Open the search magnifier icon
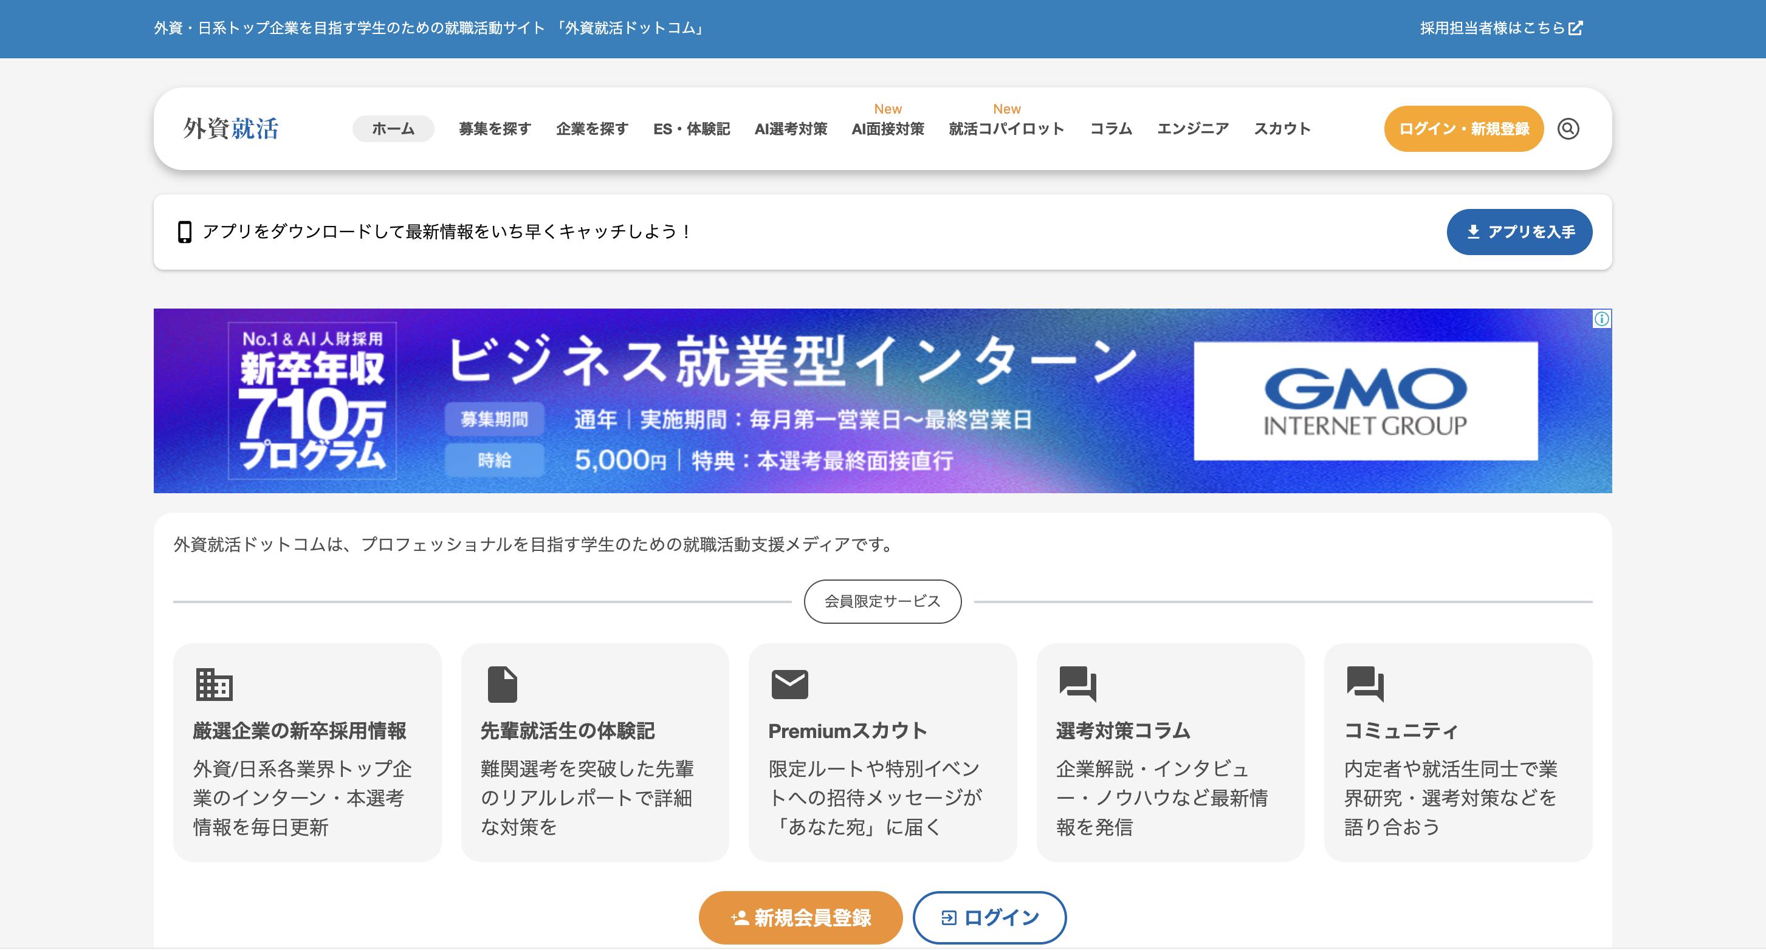Screen dimensions: 1766x950 tap(1568, 129)
